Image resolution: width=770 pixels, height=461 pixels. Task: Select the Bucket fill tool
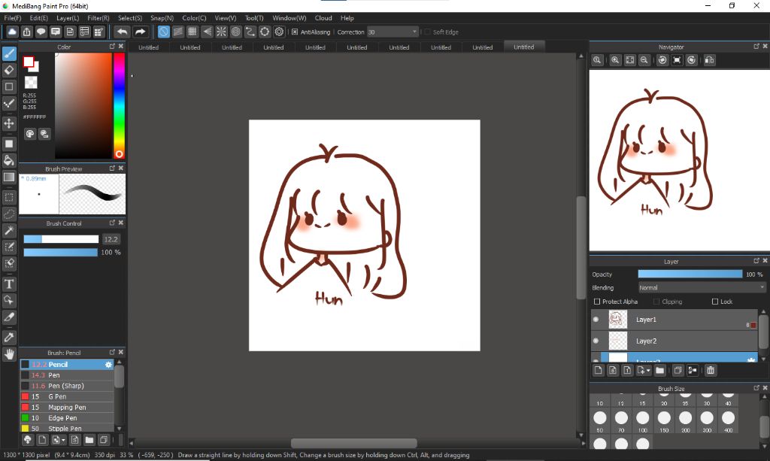pos(9,160)
